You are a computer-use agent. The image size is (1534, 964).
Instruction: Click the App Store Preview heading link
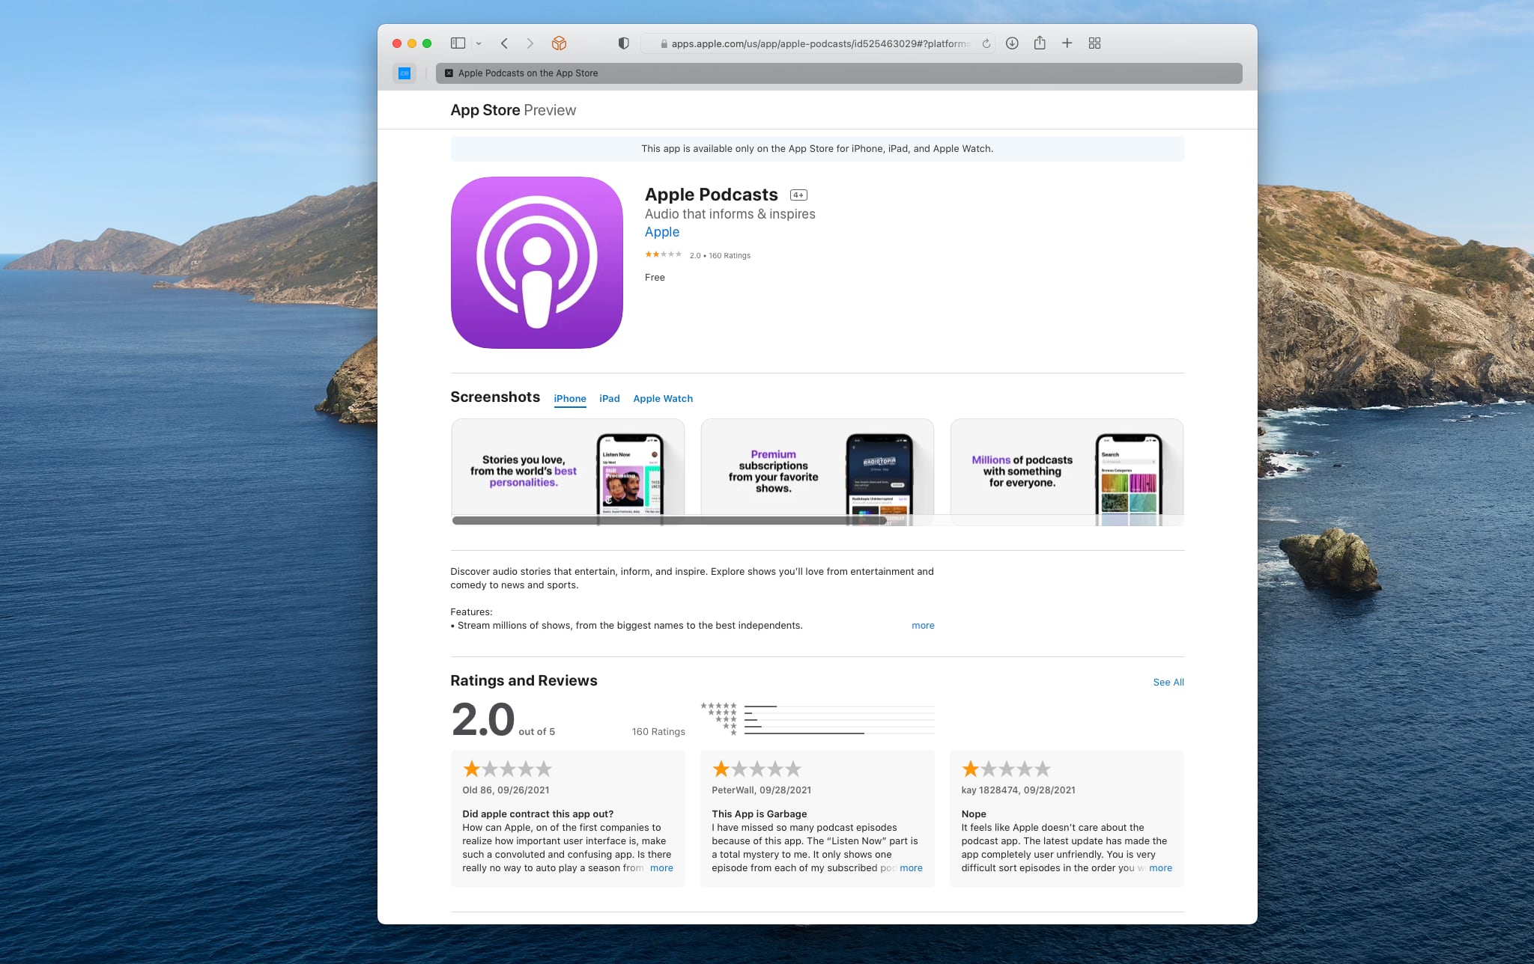click(x=513, y=110)
